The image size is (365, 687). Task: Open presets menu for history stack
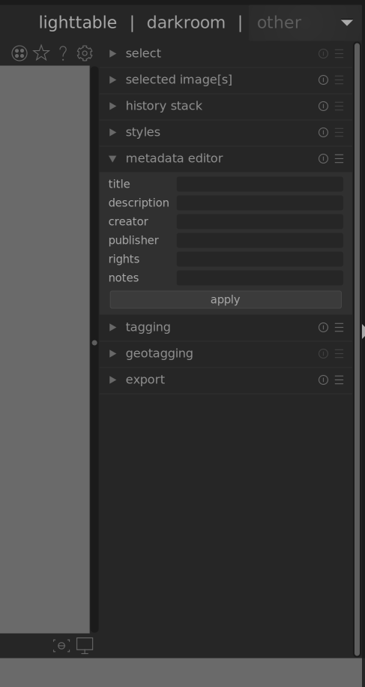[340, 106]
